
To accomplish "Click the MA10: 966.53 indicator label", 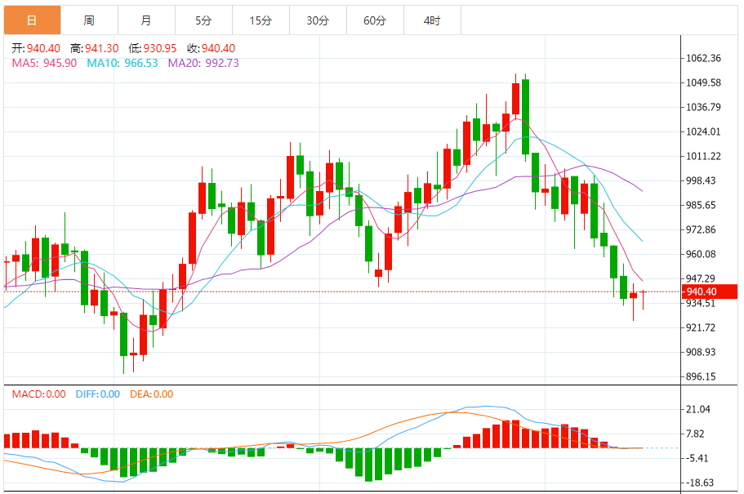I will point(123,63).
